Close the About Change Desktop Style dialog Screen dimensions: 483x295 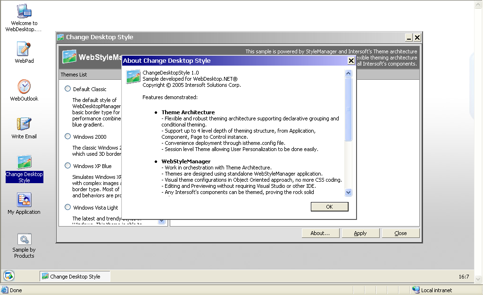[x=351, y=61]
